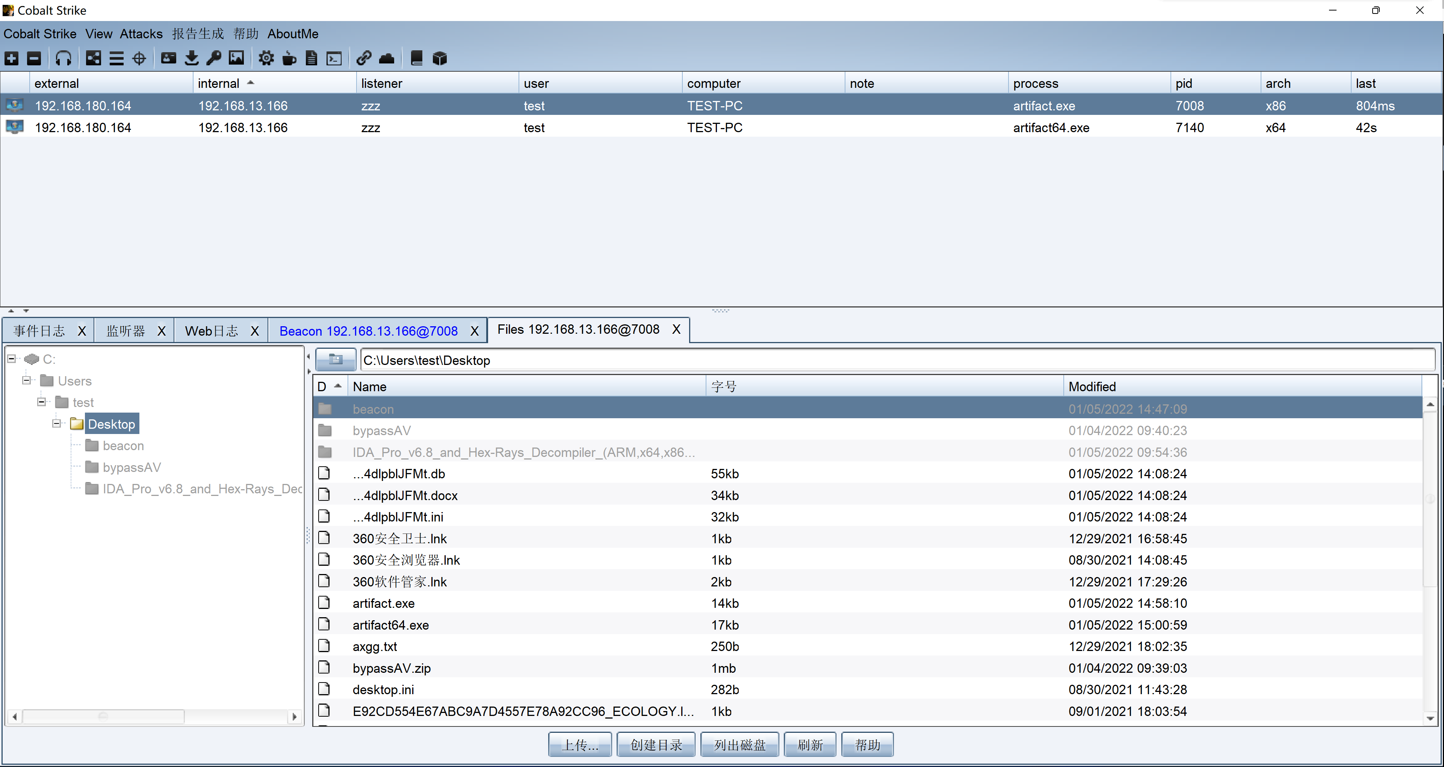Click the computer icon of artifact64.exe session
The width and height of the screenshot is (1444, 767).
(x=15, y=127)
